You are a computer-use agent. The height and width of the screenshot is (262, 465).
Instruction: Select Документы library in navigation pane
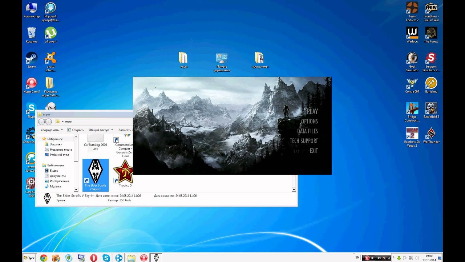pyautogui.click(x=55, y=176)
